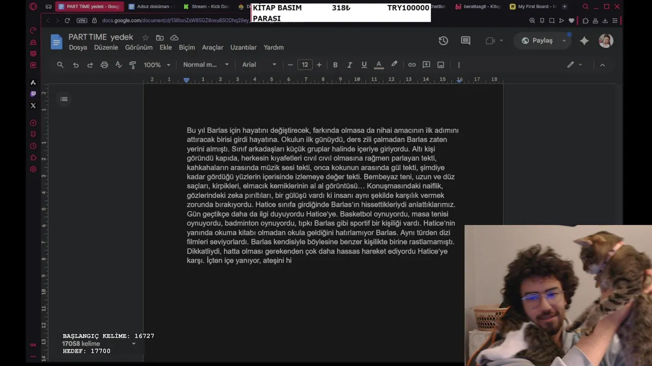Screen dimensions: 652x366
Task: Decrease the font size with minus
Action: (x=290, y=65)
